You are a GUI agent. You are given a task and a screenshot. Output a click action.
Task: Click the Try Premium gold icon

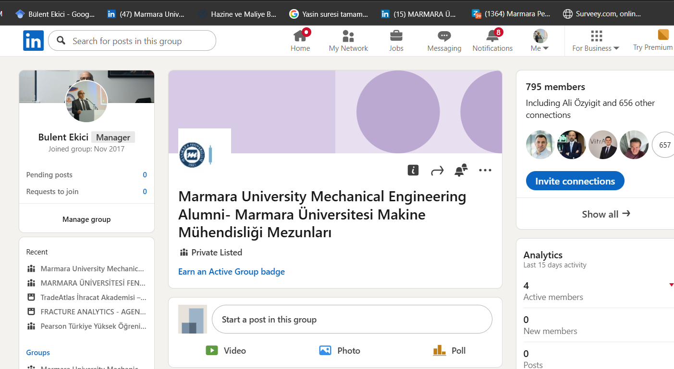tap(663, 35)
